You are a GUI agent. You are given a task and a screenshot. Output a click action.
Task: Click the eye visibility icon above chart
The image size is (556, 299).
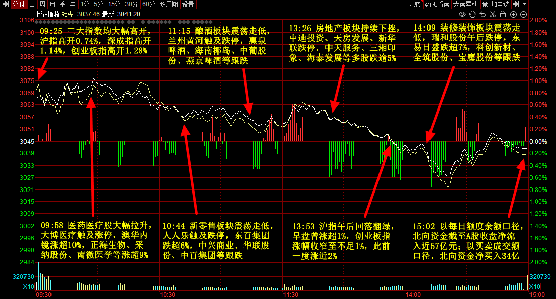462,14
